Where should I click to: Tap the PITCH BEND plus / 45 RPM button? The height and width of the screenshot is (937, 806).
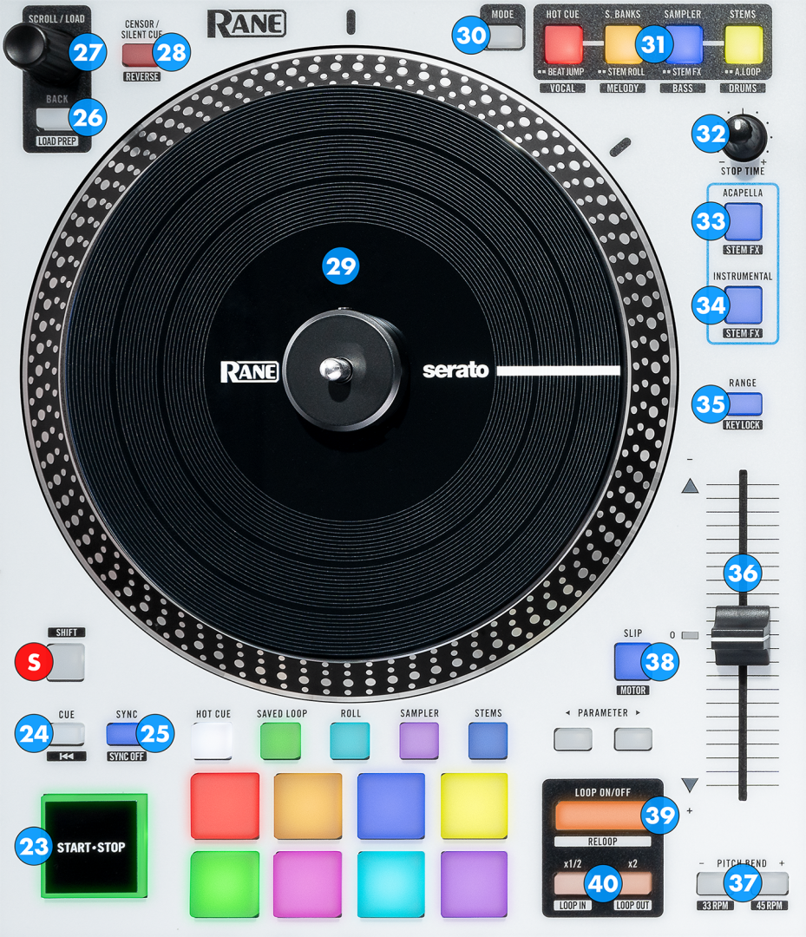coord(767,883)
